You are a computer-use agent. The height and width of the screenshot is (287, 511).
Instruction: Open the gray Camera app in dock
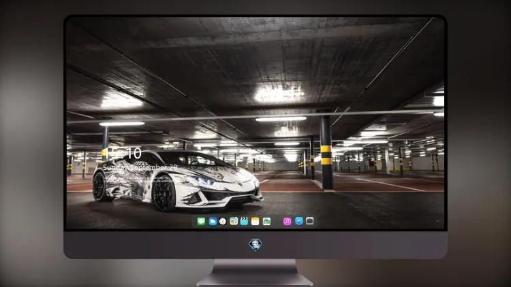[x=310, y=221]
